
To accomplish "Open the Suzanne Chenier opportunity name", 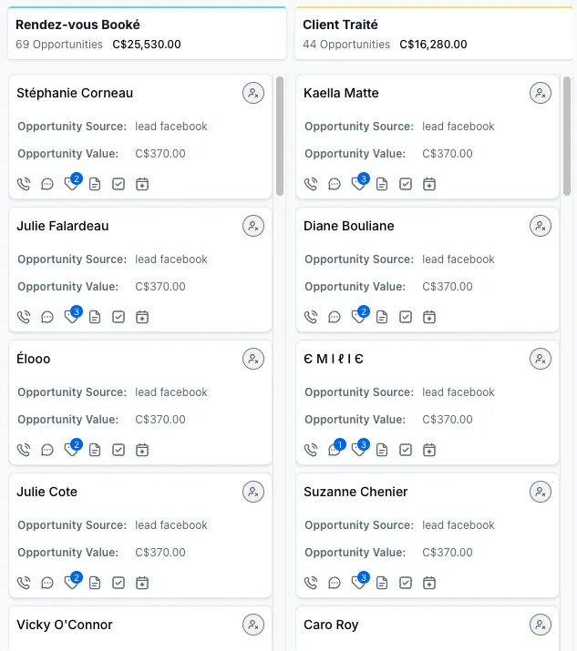I will [x=355, y=492].
